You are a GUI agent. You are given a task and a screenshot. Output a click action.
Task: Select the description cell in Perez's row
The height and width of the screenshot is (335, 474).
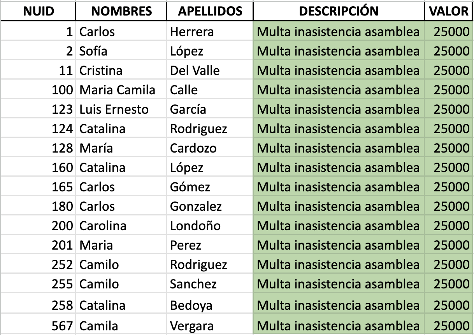pos(339,245)
